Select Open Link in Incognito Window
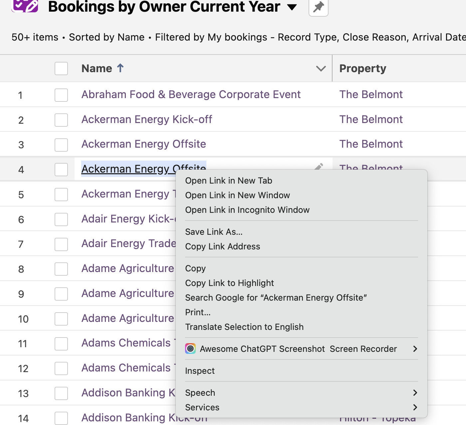Screen dimensions: 466x425 point(247,210)
